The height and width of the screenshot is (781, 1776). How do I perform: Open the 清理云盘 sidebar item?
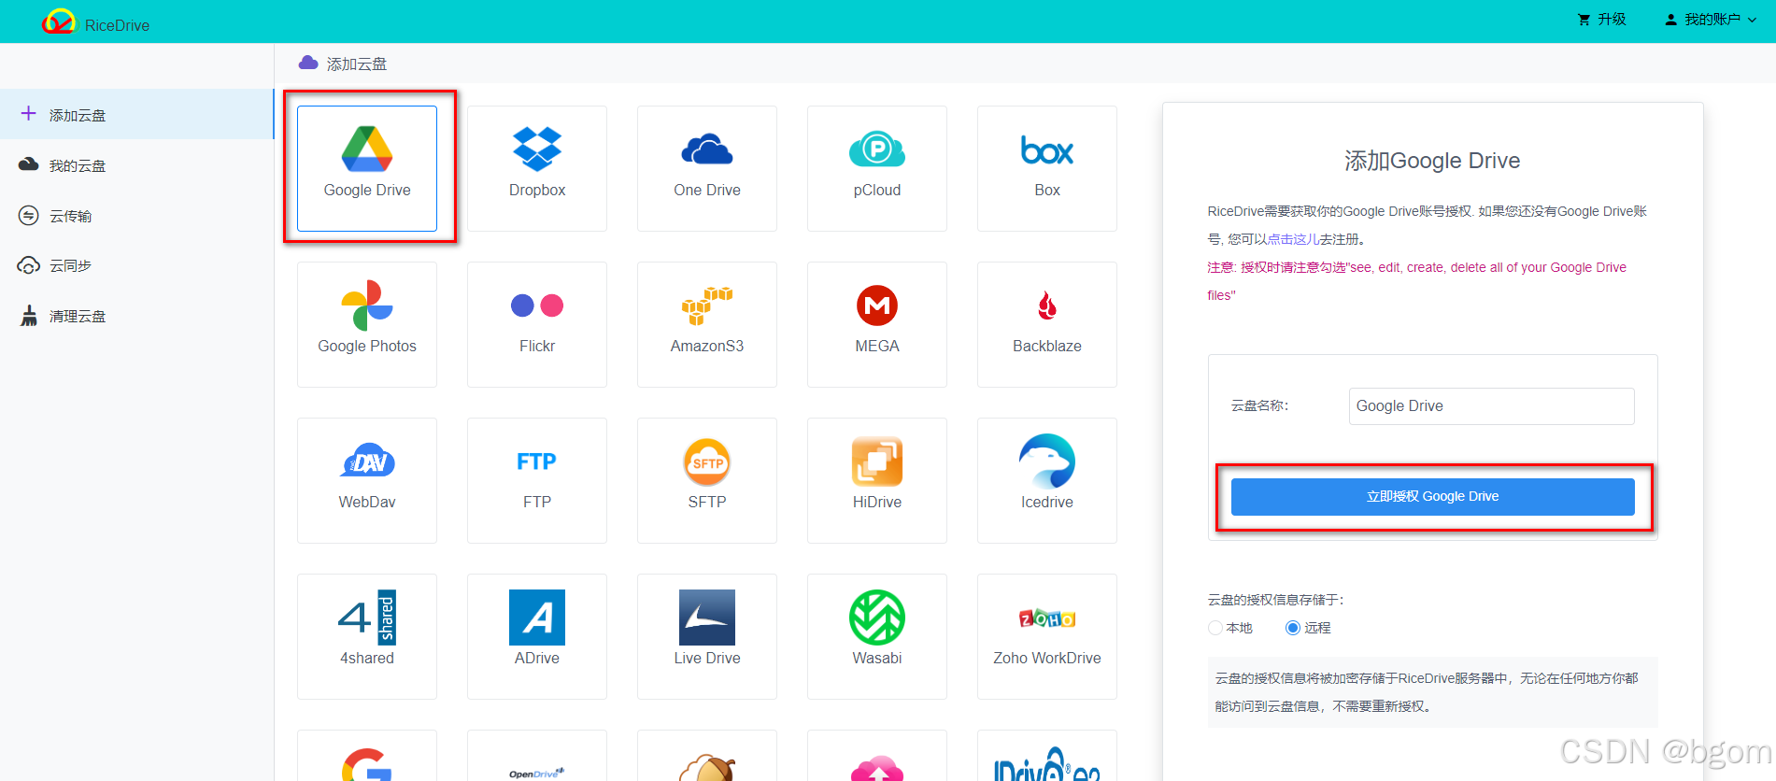tap(136, 317)
